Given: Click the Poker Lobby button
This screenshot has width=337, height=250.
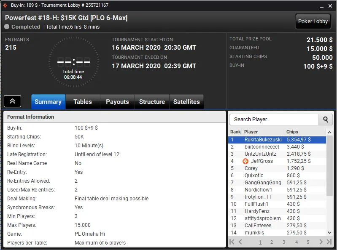Looking at the screenshot, I should tap(313, 21).
